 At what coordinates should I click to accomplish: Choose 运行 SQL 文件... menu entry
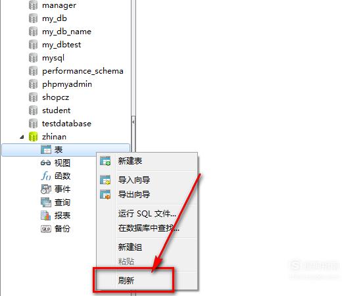[x=147, y=214]
